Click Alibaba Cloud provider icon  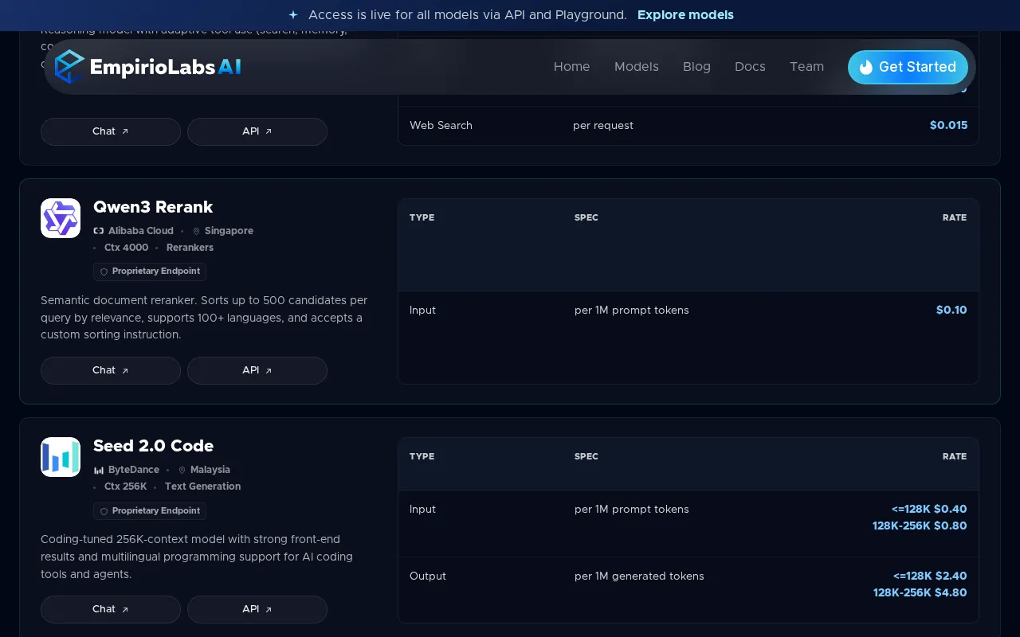(99, 231)
